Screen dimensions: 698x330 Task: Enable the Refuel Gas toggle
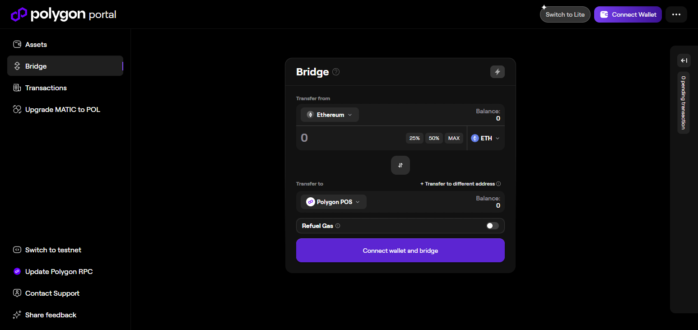click(492, 226)
